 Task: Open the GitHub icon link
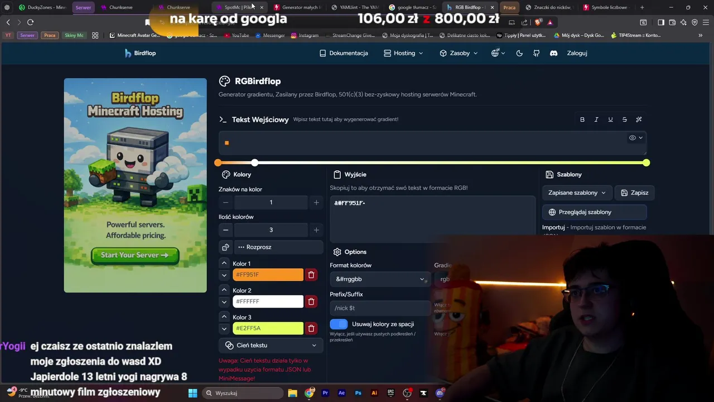[x=536, y=53]
